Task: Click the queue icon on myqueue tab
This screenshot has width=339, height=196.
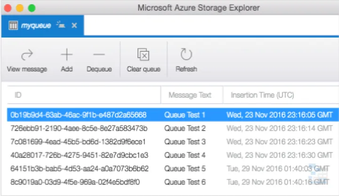Action: pos(13,25)
